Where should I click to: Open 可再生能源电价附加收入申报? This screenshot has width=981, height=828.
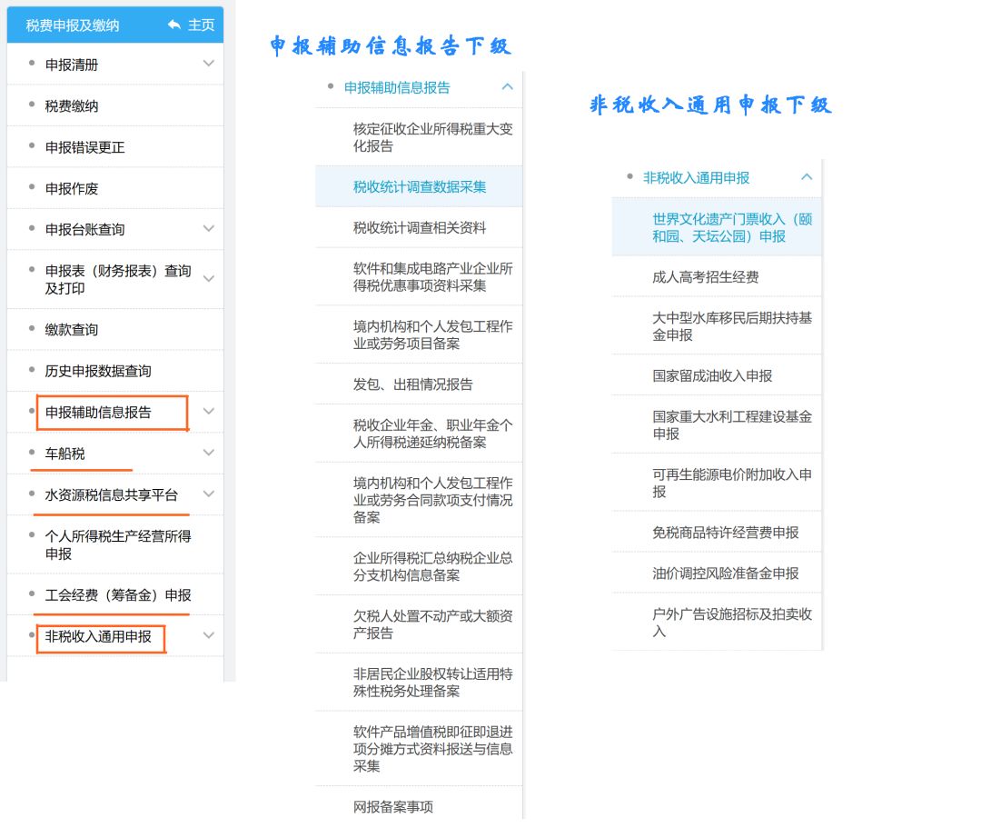pos(732,483)
